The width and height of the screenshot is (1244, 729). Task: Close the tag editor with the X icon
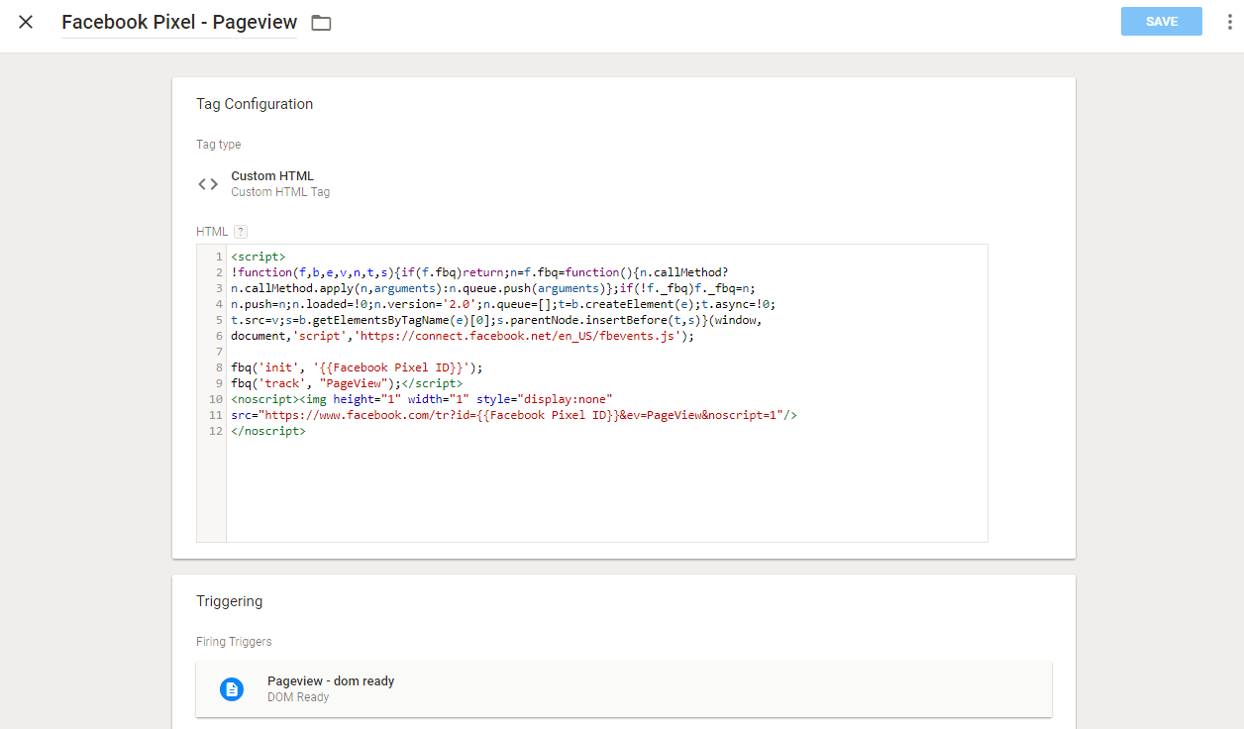(x=26, y=22)
